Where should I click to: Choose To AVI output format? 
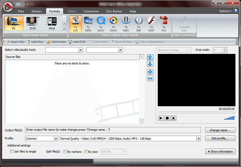point(76,24)
